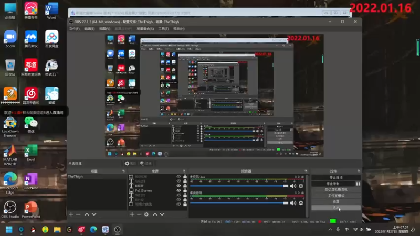The image size is (420, 236).
Task: Click 工作室模式 studio mode button
Action: click(336, 196)
